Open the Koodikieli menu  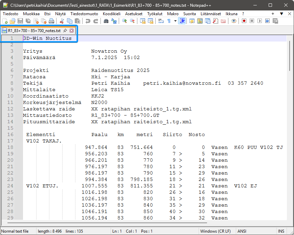pos(111,14)
